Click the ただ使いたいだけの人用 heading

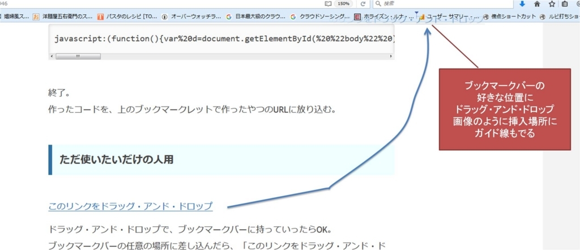coord(117,160)
